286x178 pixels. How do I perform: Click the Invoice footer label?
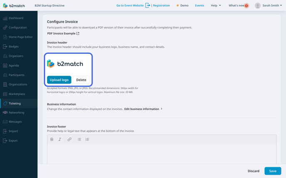pyautogui.click(x=57, y=126)
